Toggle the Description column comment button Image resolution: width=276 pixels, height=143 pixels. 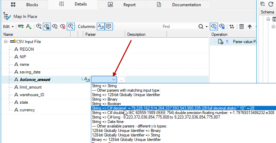[x=109, y=27]
